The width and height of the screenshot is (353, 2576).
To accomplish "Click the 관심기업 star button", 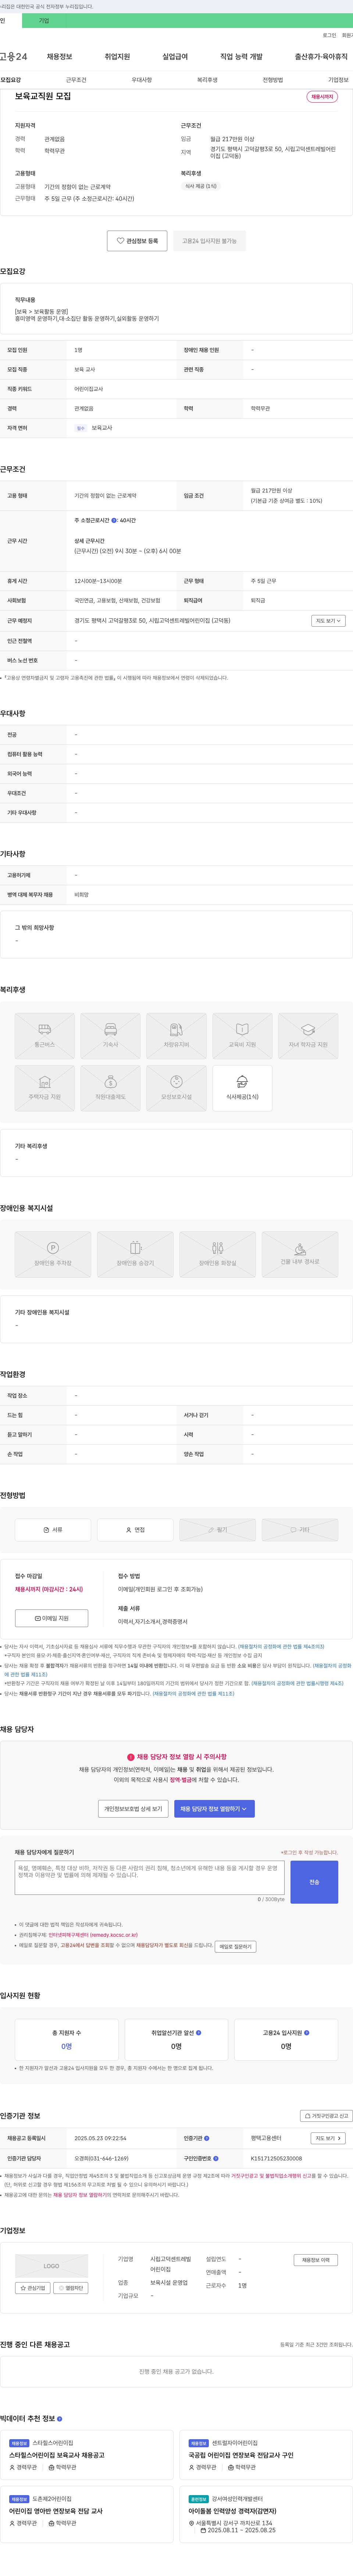I will coord(33,2288).
